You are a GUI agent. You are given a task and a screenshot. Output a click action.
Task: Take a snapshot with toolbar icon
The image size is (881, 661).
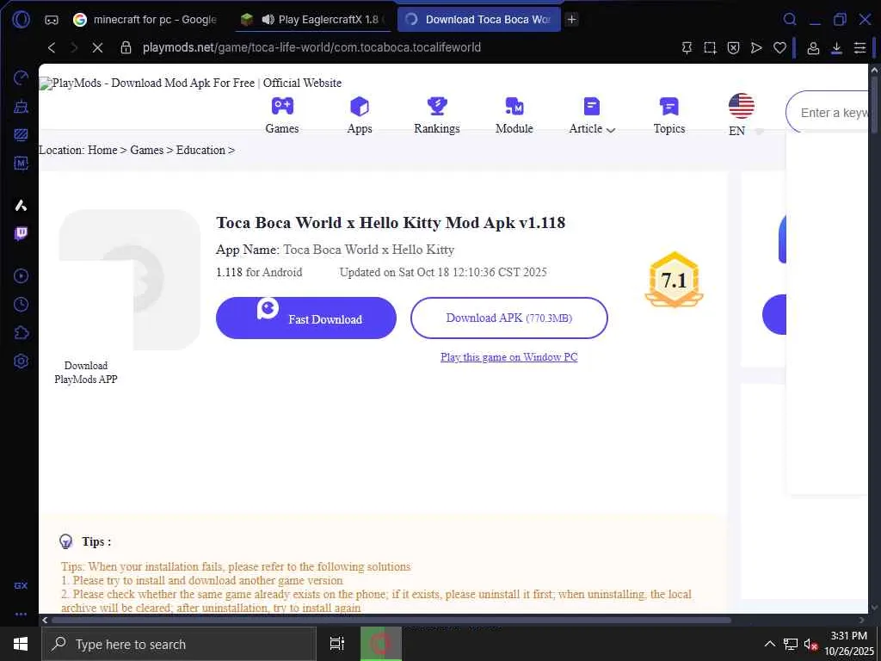click(710, 48)
